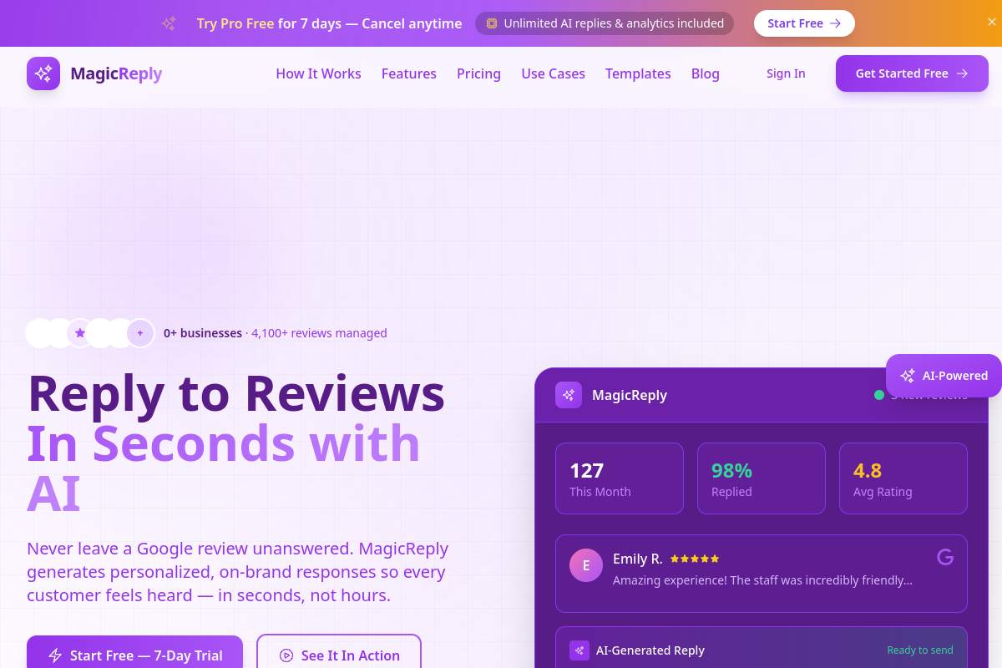Click the MagicReply brand name in header
Screen dimensions: 1002x668
click(116, 73)
